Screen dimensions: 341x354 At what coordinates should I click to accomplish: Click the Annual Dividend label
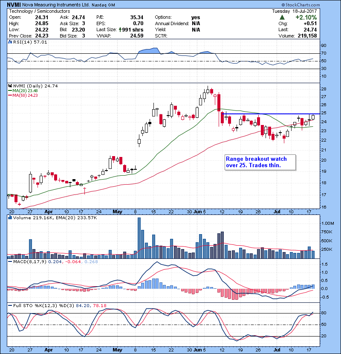click(x=172, y=23)
